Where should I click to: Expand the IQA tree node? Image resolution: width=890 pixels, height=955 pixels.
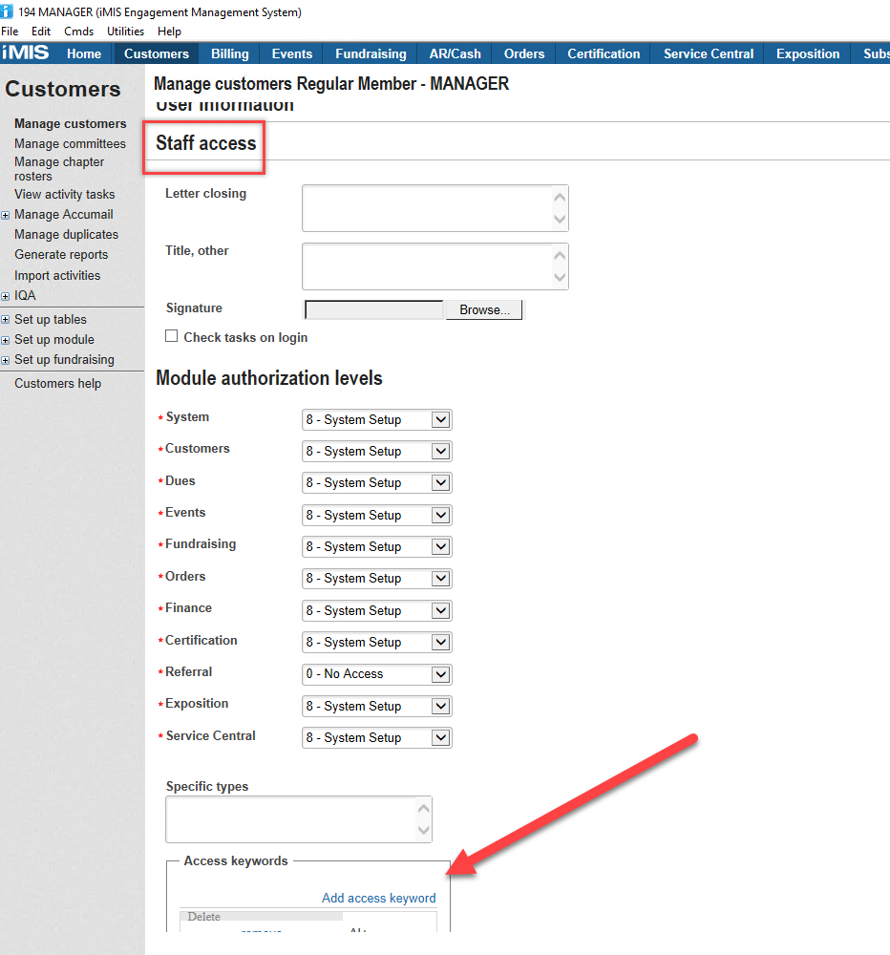pyautogui.click(x=6, y=296)
